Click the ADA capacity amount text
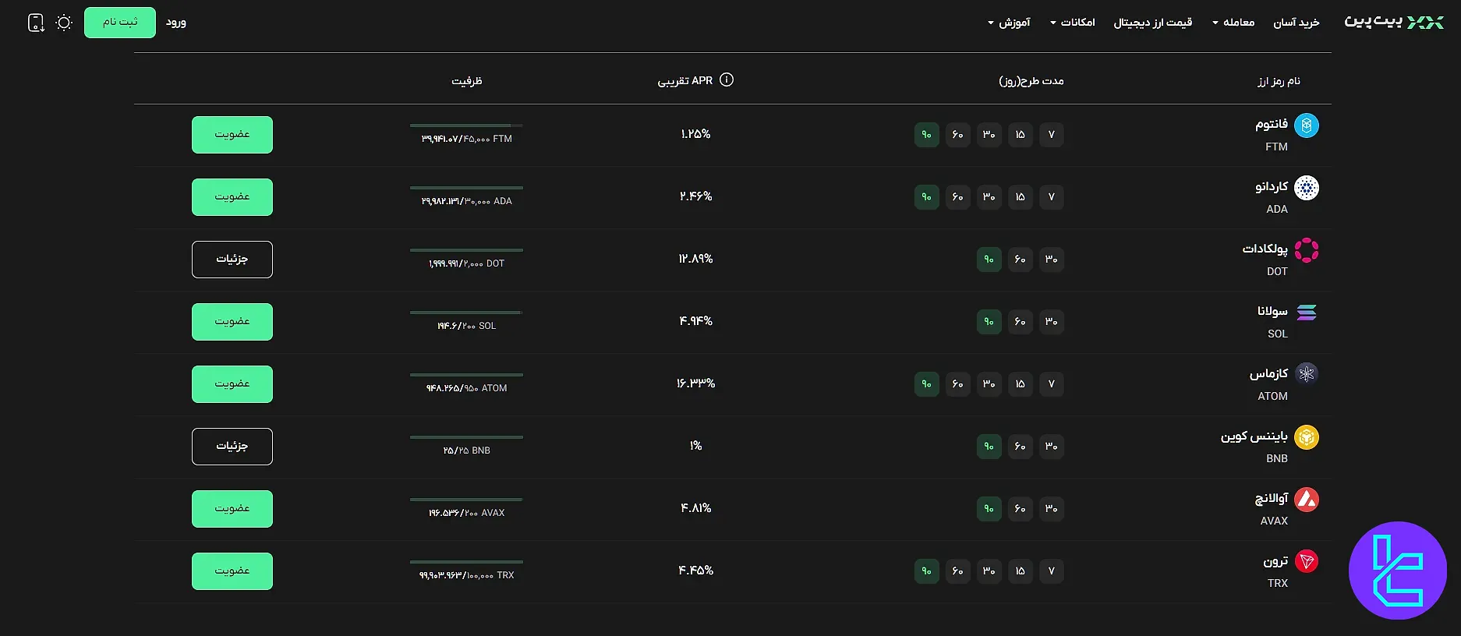 tap(466, 201)
